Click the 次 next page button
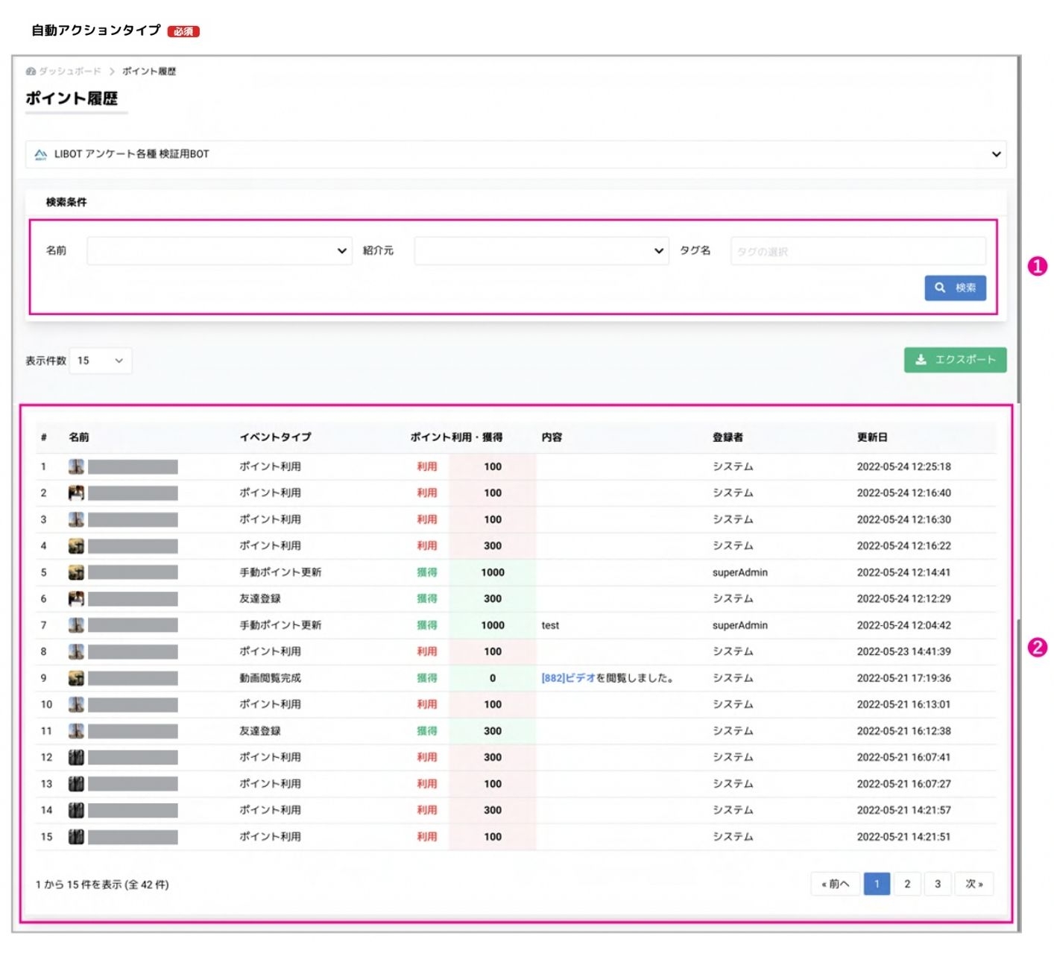This screenshot has height=965, width=1054. point(973,884)
